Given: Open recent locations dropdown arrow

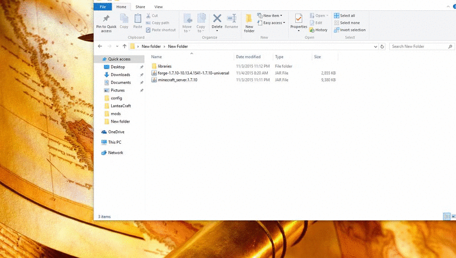Looking at the screenshot, I should [117, 46].
